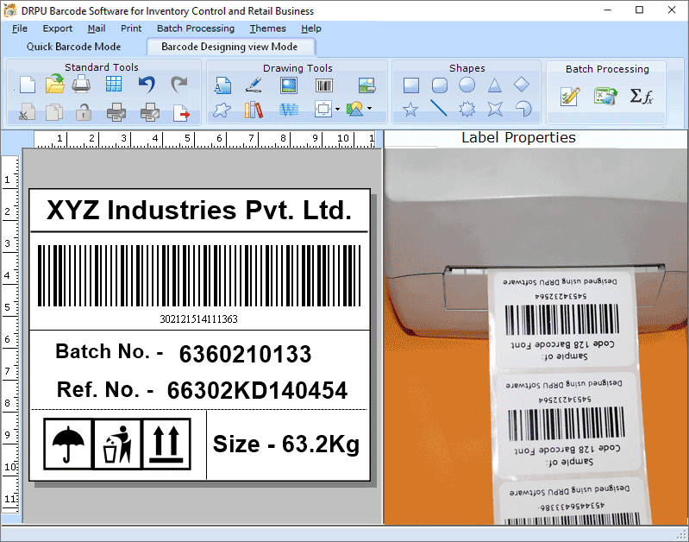Select the Ref. No. label text
689x542 pixels.
(105, 389)
